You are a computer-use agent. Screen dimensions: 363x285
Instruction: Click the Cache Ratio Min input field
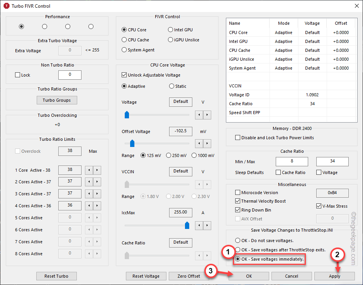[x=292, y=161]
